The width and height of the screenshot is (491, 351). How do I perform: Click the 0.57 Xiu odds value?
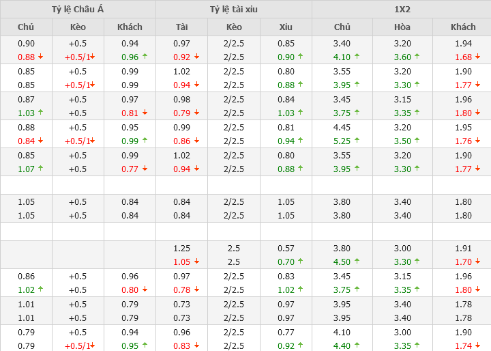tap(286, 249)
